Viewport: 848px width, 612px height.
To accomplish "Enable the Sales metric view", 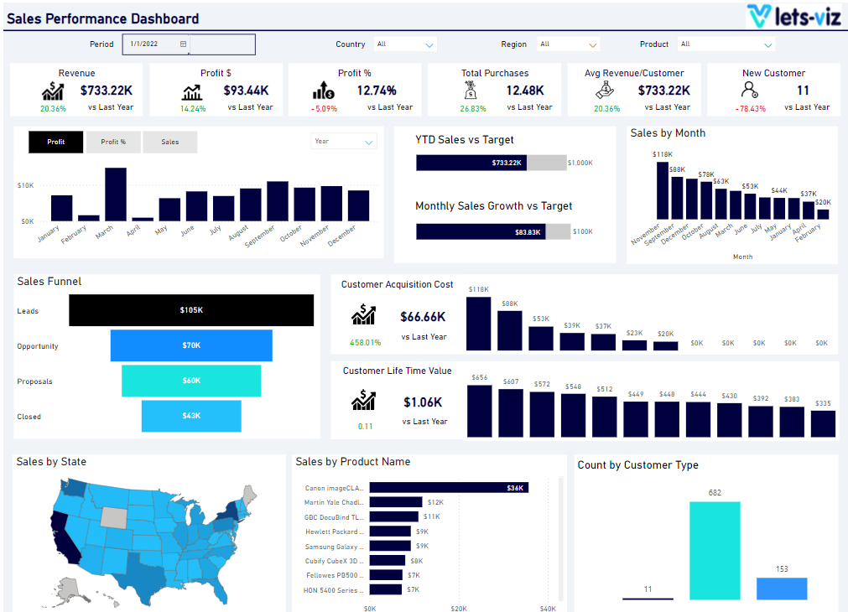I will coord(169,142).
